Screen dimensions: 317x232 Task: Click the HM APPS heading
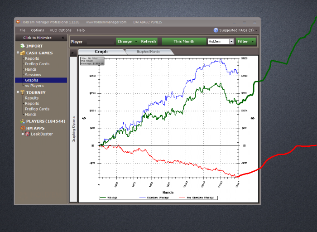click(35, 128)
